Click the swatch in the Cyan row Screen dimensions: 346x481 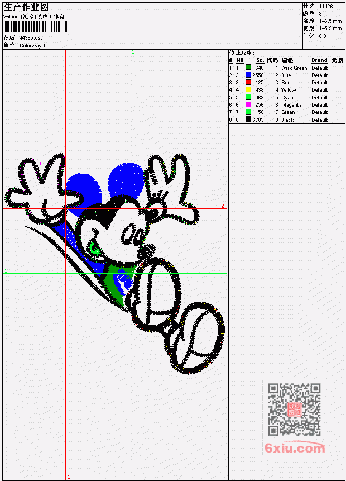248,97
